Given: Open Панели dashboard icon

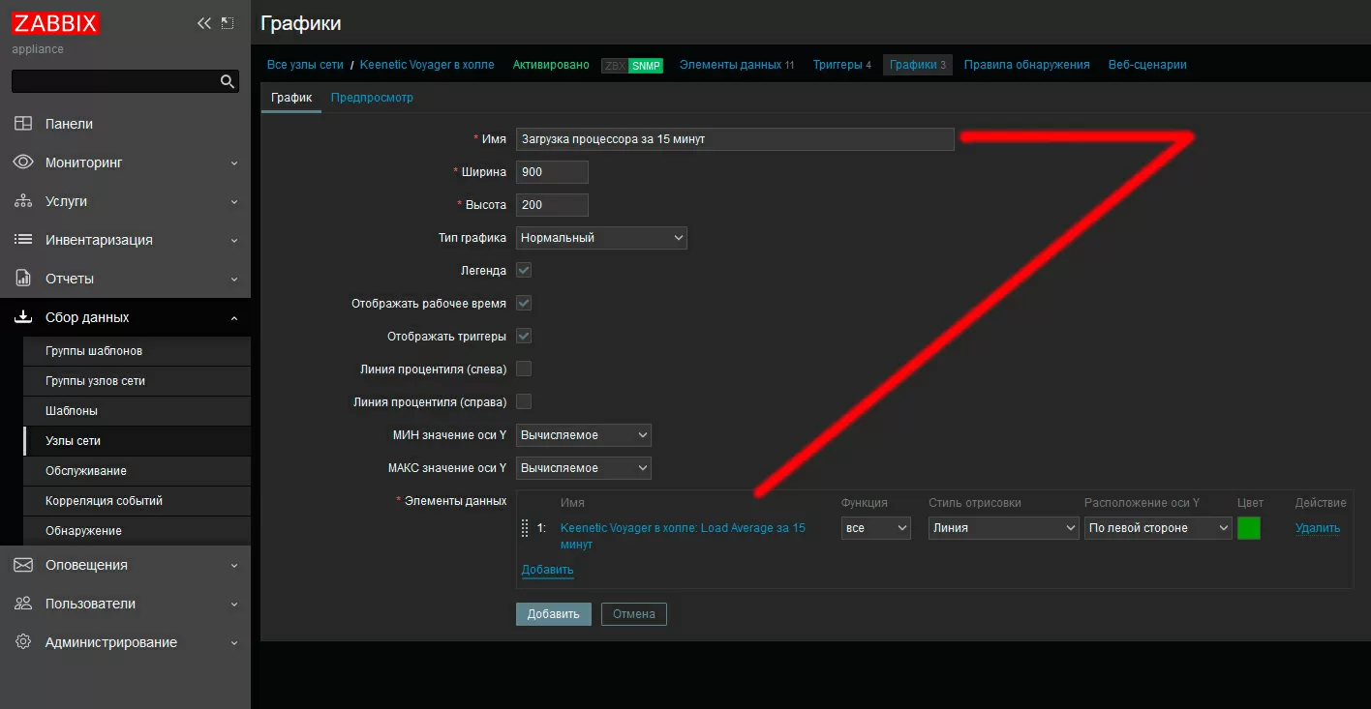Looking at the screenshot, I should click(x=23, y=124).
